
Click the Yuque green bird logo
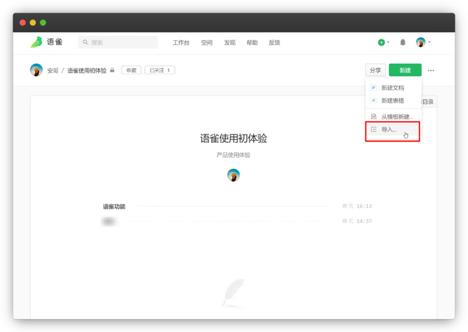pyautogui.click(x=36, y=42)
